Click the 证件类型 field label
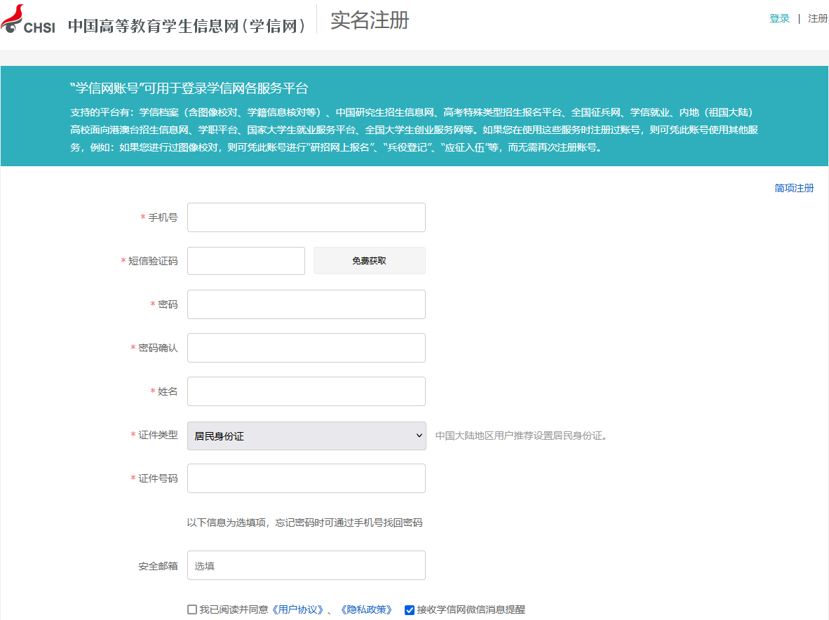Image resolution: width=829 pixels, height=620 pixels. pyautogui.click(x=158, y=435)
